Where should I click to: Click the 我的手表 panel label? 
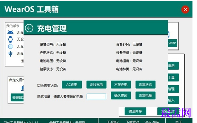(x=13, y=26)
